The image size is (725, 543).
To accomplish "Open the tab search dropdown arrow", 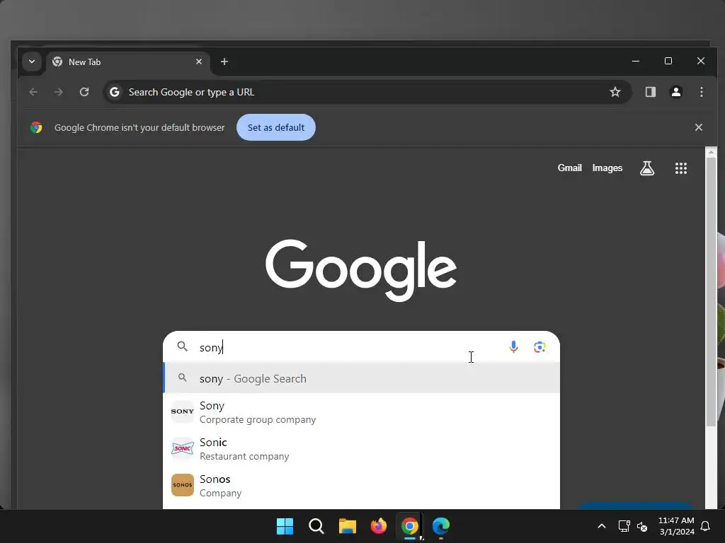I will pyautogui.click(x=31, y=62).
